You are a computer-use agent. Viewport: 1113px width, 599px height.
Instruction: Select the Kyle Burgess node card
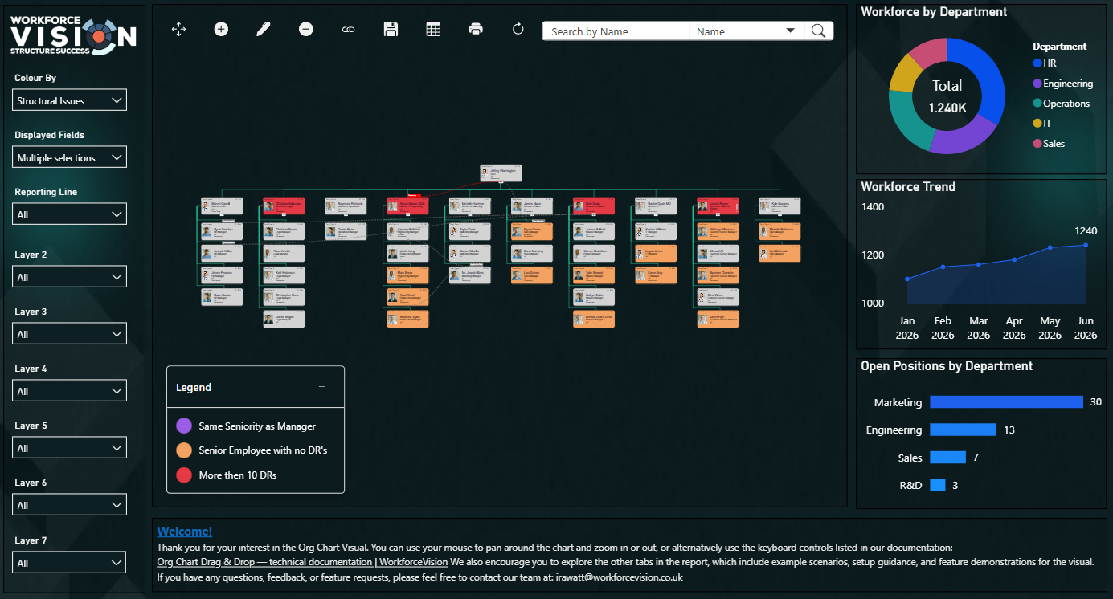click(x=780, y=206)
